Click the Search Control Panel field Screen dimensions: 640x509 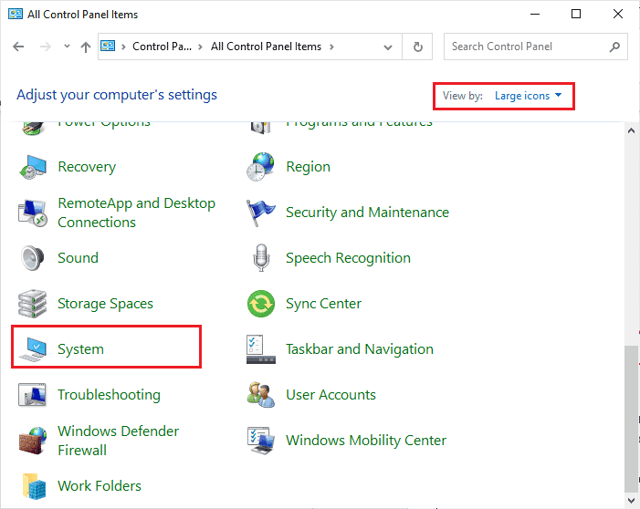pyautogui.click(x=536, y=47)
